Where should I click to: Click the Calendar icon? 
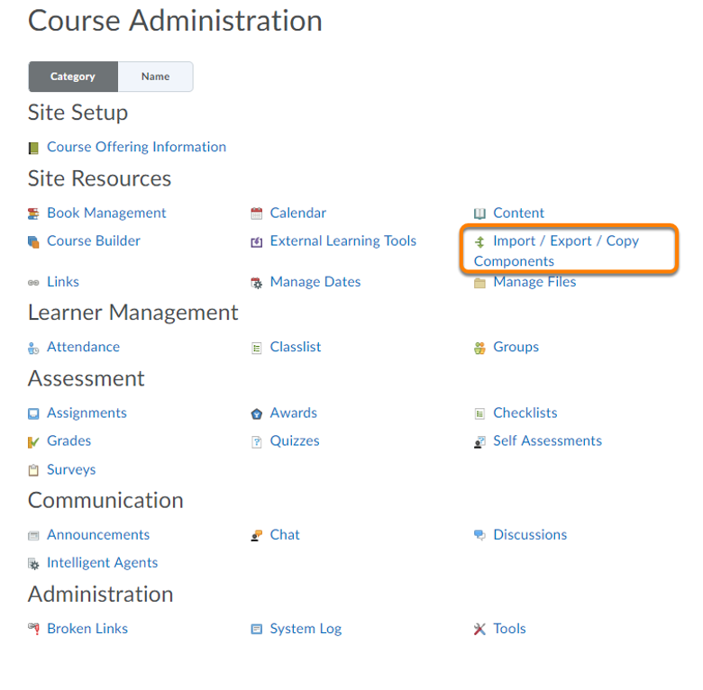[257, 213]
